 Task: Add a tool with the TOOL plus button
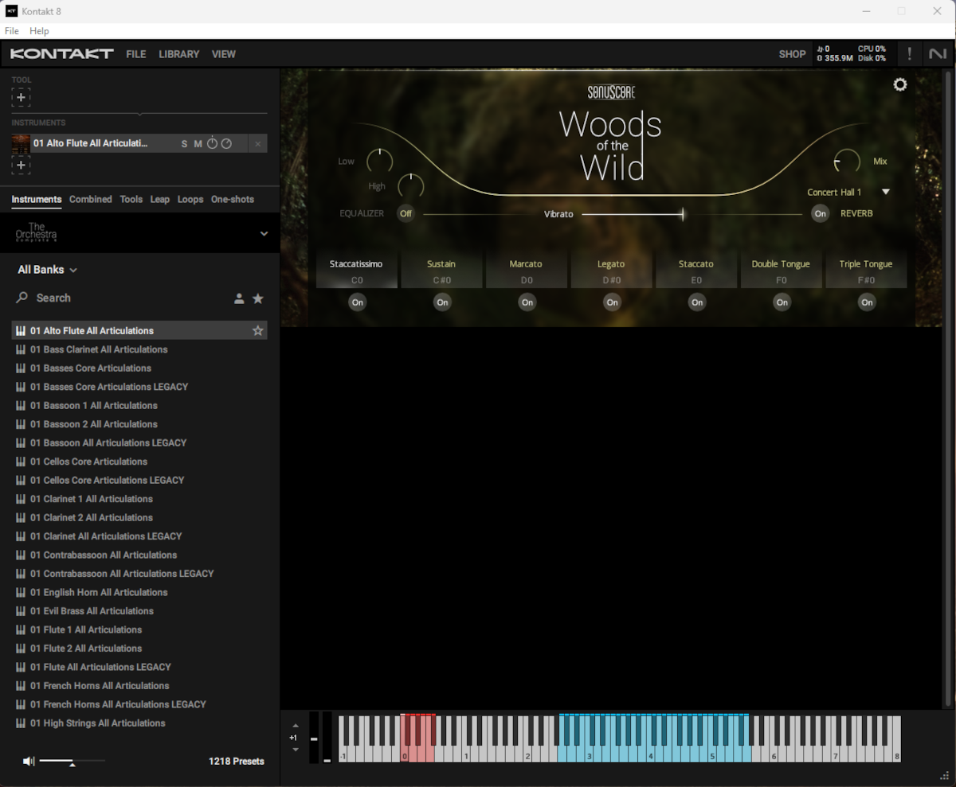click(x=21, y=97)
